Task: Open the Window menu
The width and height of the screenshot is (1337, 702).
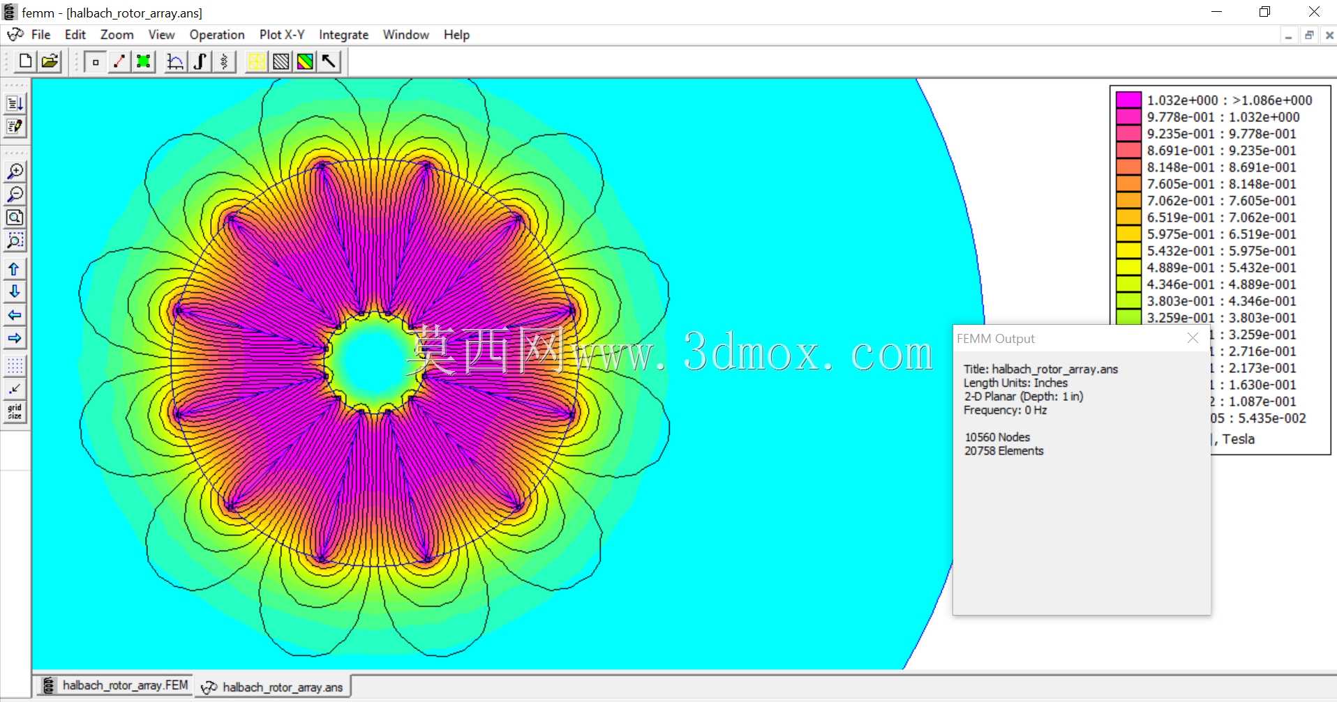Action: (x=406, y=35)
